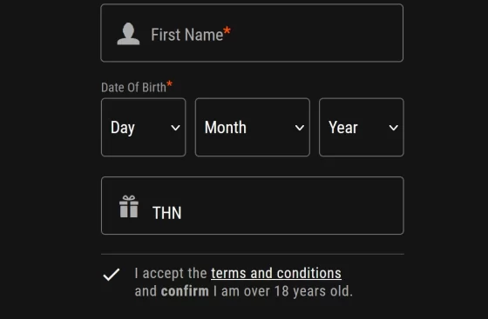Click the red asterisk beside First Name

click(227, 31)
